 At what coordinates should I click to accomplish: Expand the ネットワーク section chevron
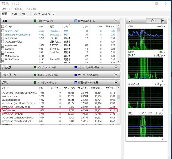click(116, 75)
